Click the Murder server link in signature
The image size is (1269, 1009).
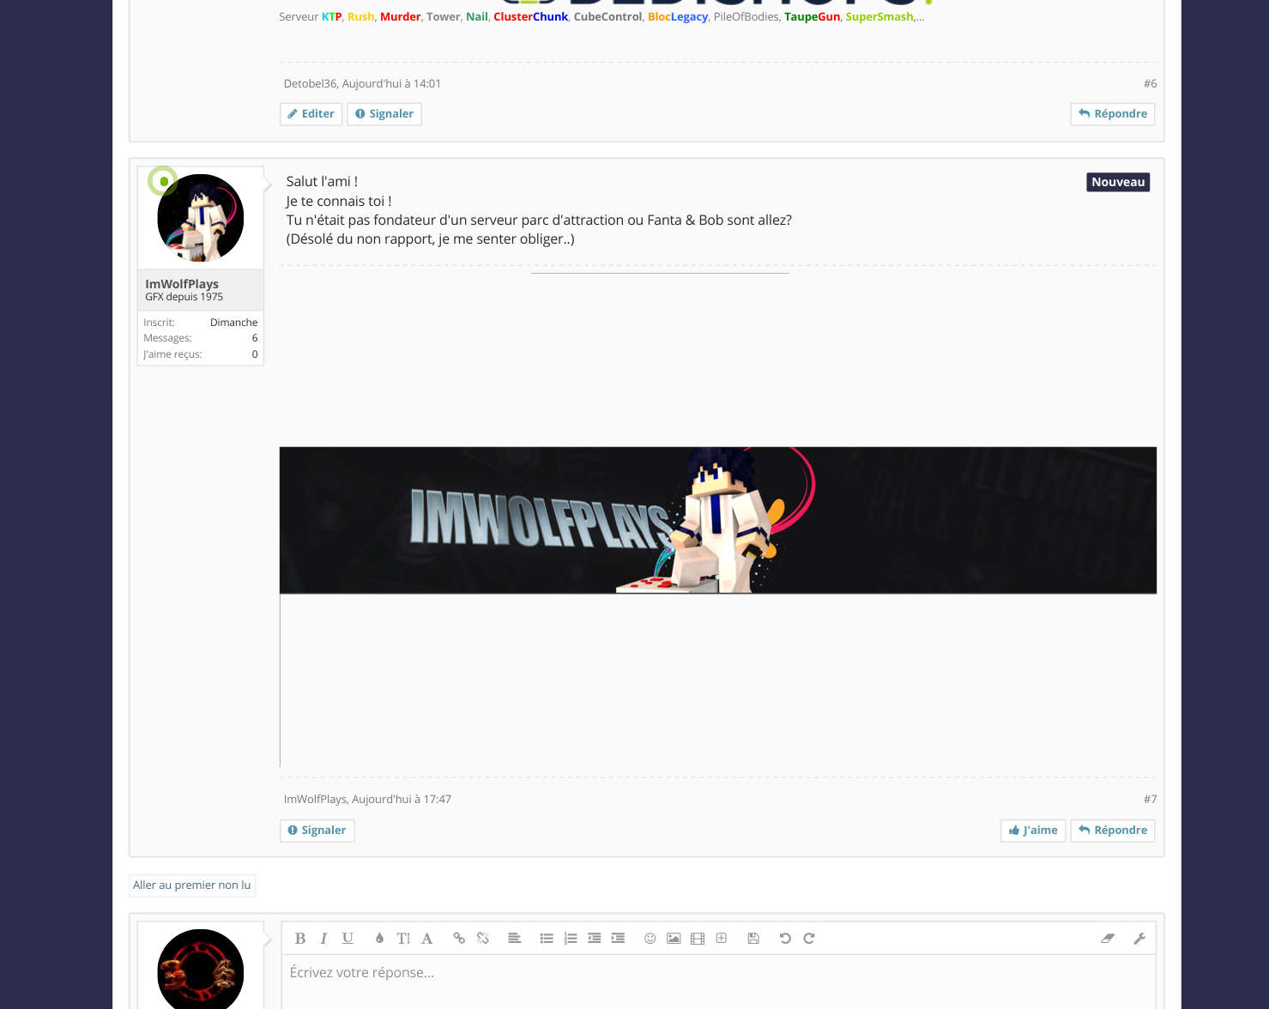coord(401,17)
